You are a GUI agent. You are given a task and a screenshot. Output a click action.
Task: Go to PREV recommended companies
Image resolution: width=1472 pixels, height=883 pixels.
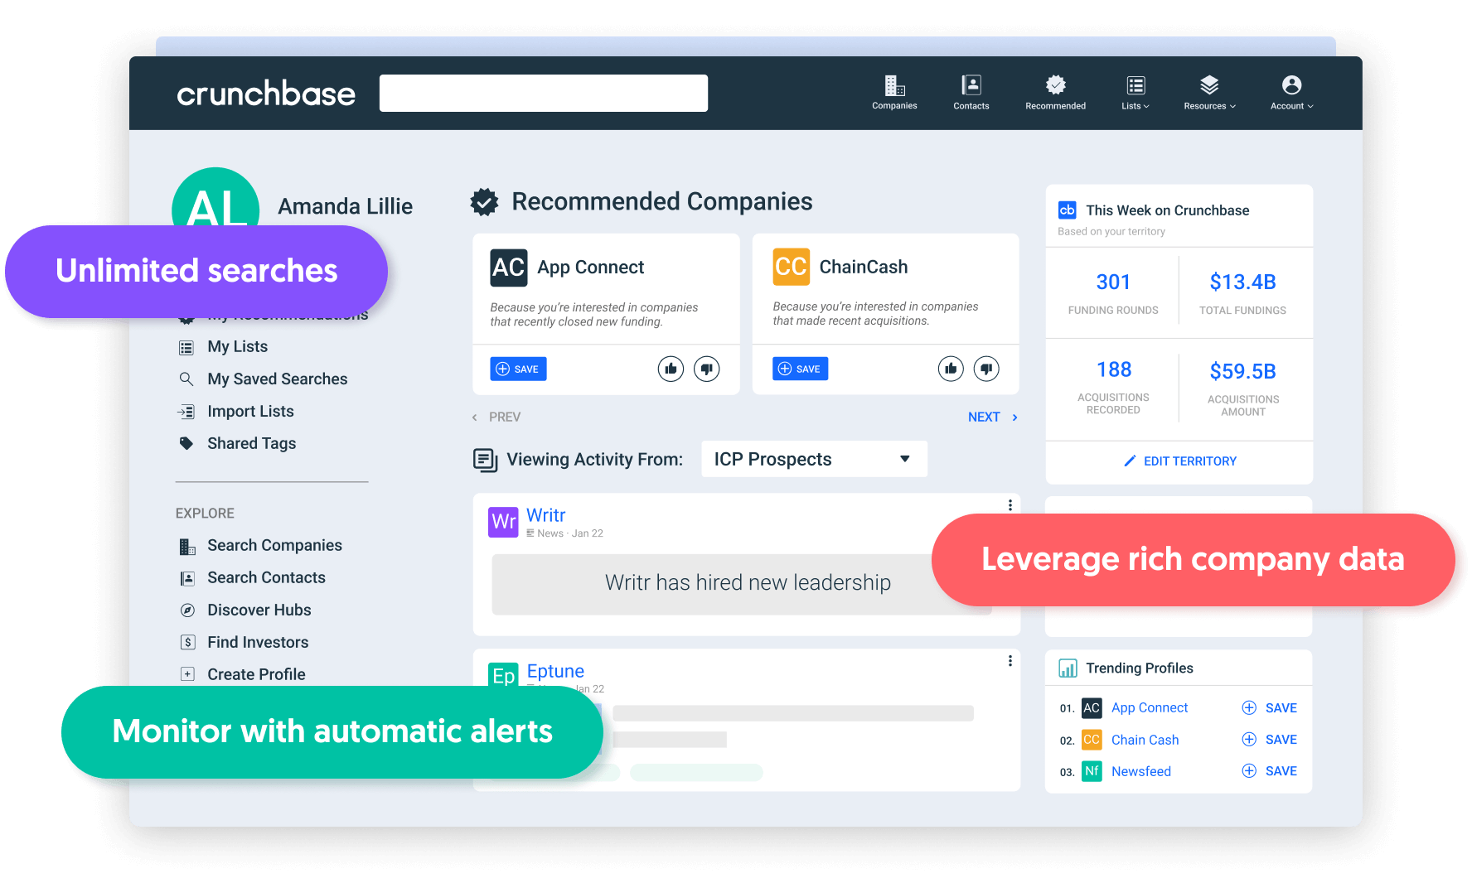point(496,417)
